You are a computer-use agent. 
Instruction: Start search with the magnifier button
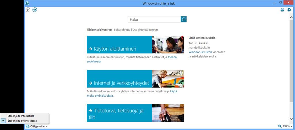(184, 19)
